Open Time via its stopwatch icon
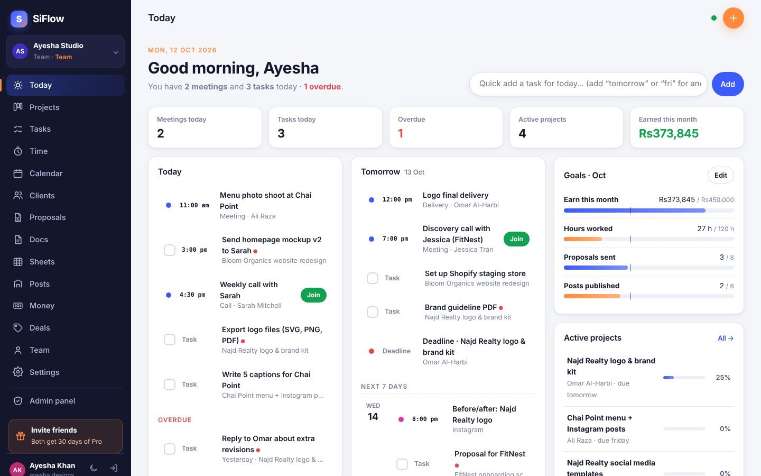 pyautogui.click(x=18, y=151)
